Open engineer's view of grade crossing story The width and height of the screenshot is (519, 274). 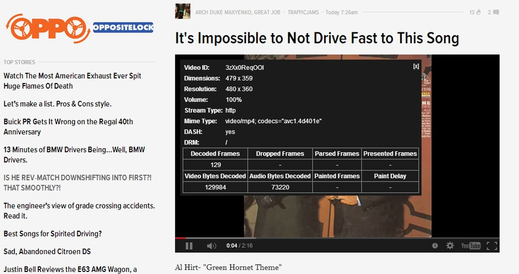pyautogui.click(x=79, y=211)
